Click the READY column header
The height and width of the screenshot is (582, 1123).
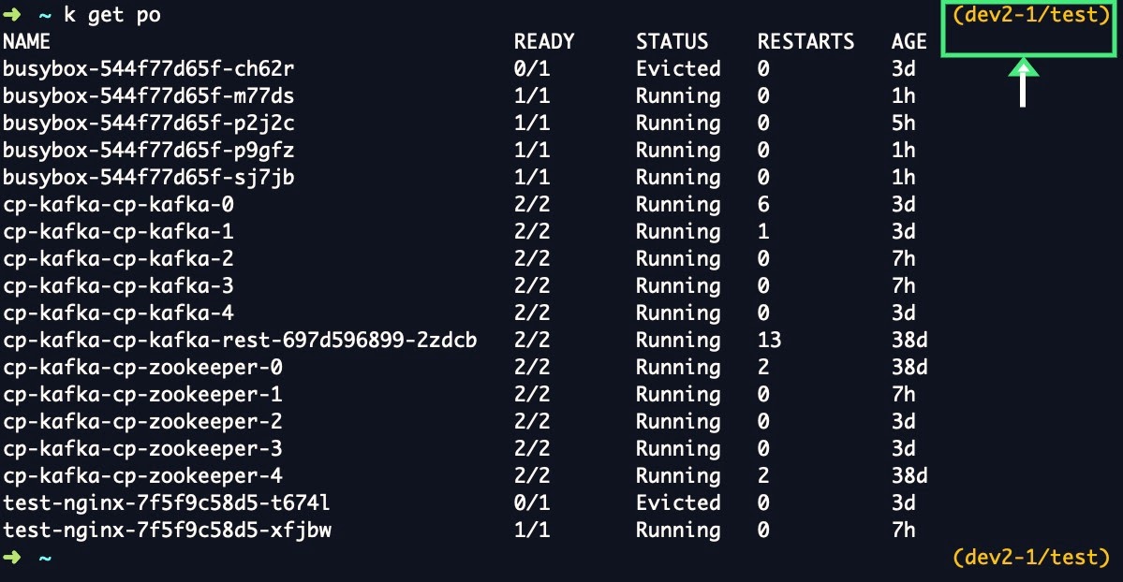coord(543,42)
